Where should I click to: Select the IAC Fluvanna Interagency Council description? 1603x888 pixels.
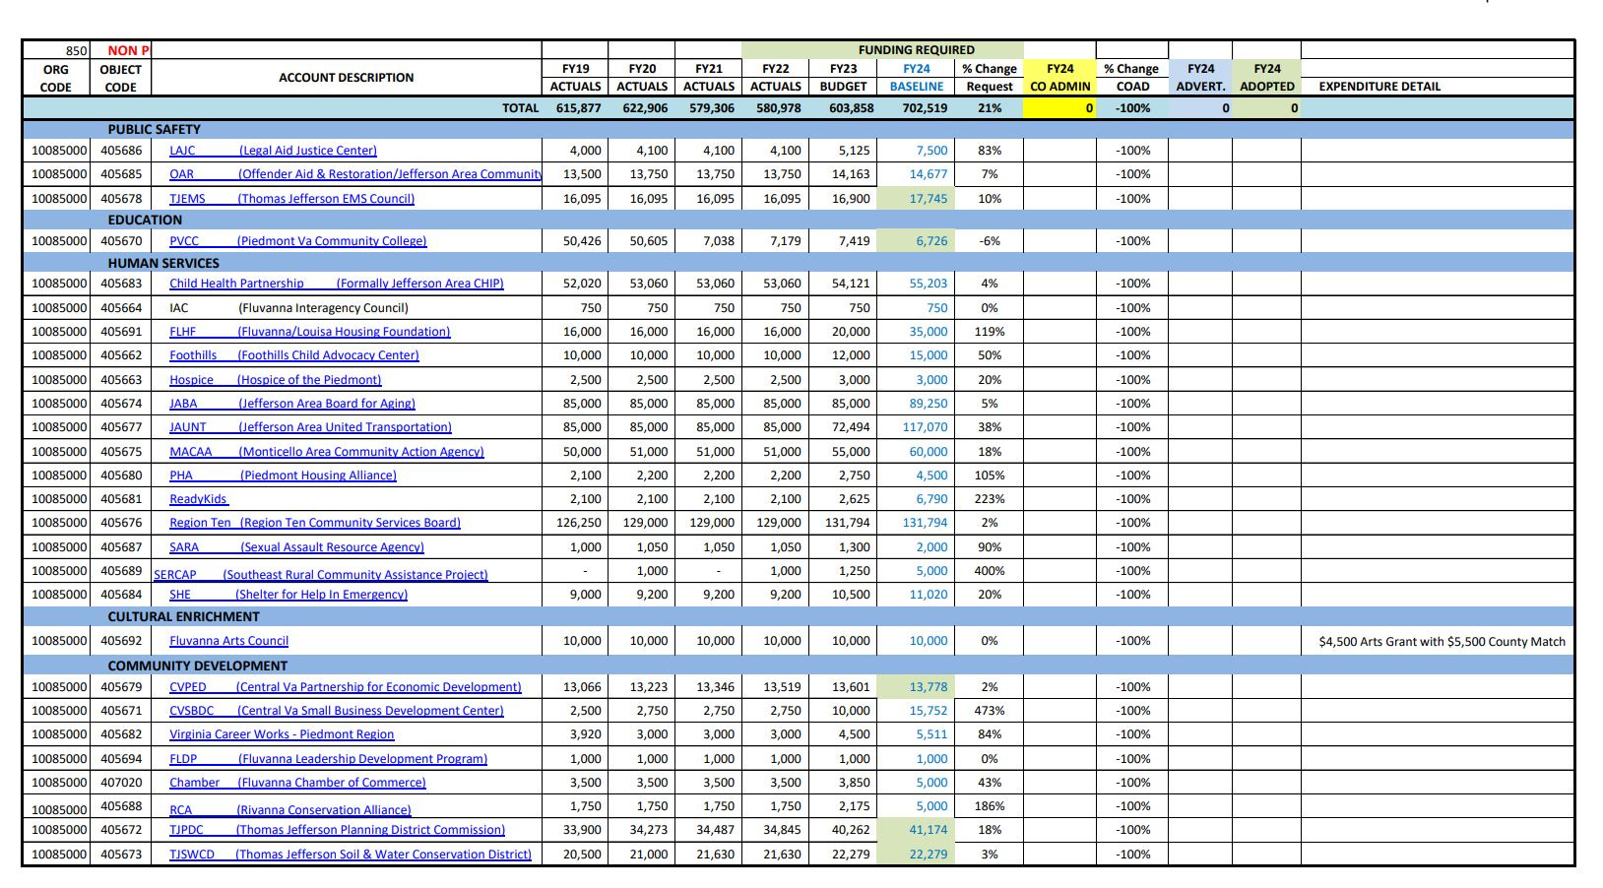point(289,308)
